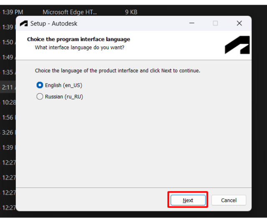Select the highlighted 2:11 file row
Image resolution: width=267 pixels, height=218 pixels.
(8, 87)
